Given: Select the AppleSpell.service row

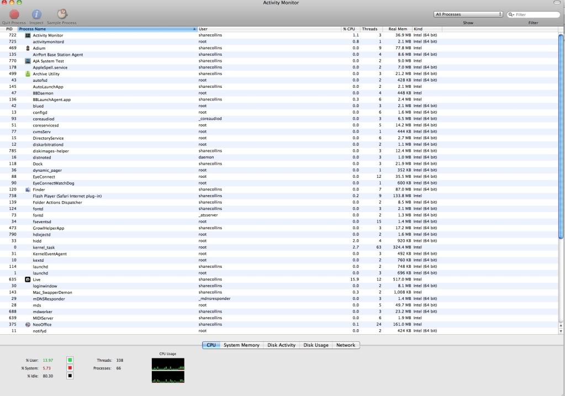Looking at the screenshot, I should pos(279,67).
